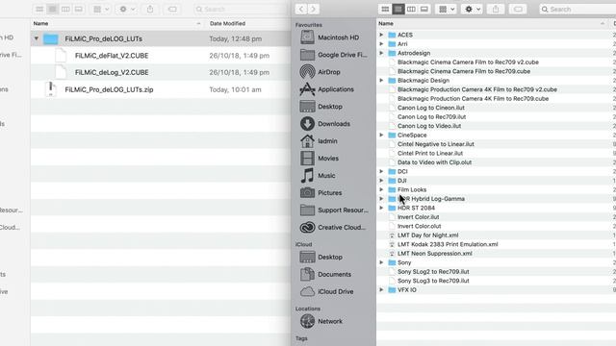
Task: Click Search field in left Finder window
Action: pos(241,9)
